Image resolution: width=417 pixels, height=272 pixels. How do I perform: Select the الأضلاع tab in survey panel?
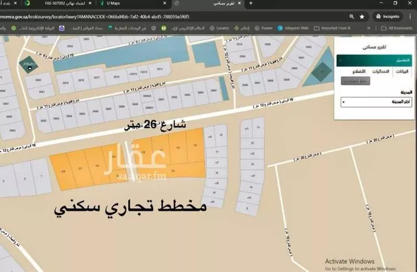(x=359, y=71)
